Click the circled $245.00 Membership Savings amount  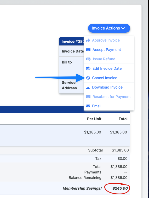pyautogui.click(x=120, y=188)
